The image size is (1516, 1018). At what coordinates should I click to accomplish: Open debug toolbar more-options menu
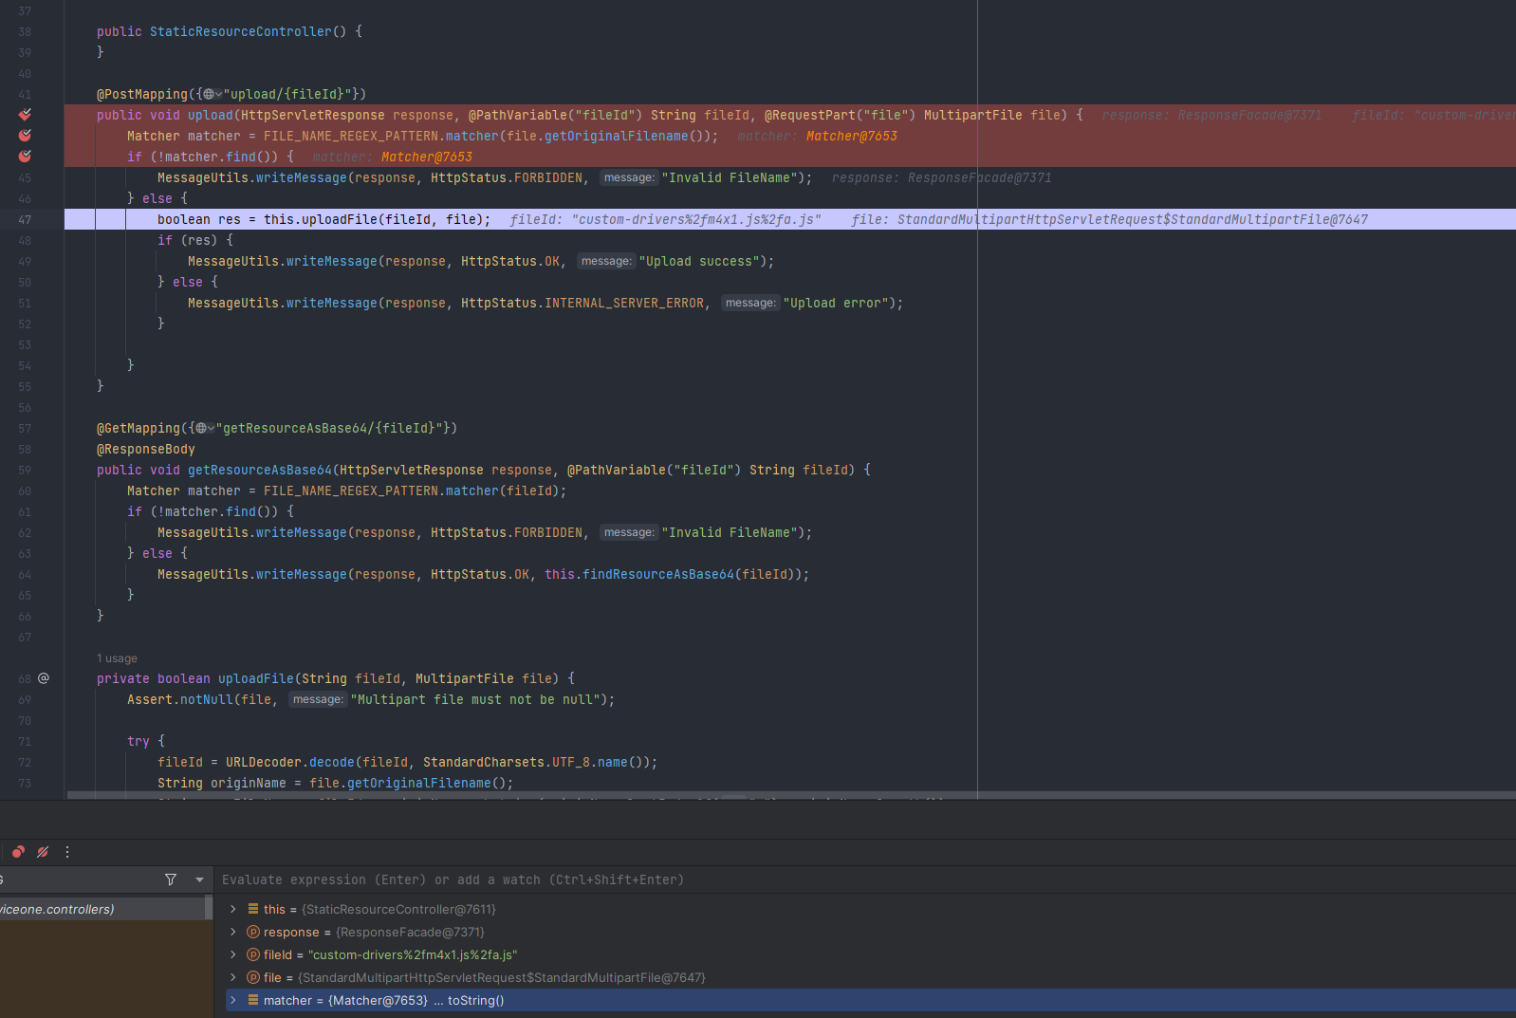coord(67,852)
